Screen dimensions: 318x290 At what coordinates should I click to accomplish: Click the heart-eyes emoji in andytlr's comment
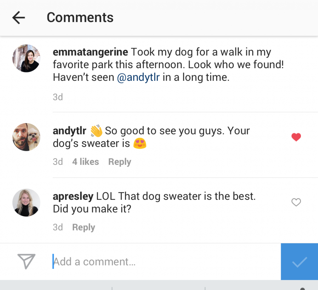tap(139, 143)
